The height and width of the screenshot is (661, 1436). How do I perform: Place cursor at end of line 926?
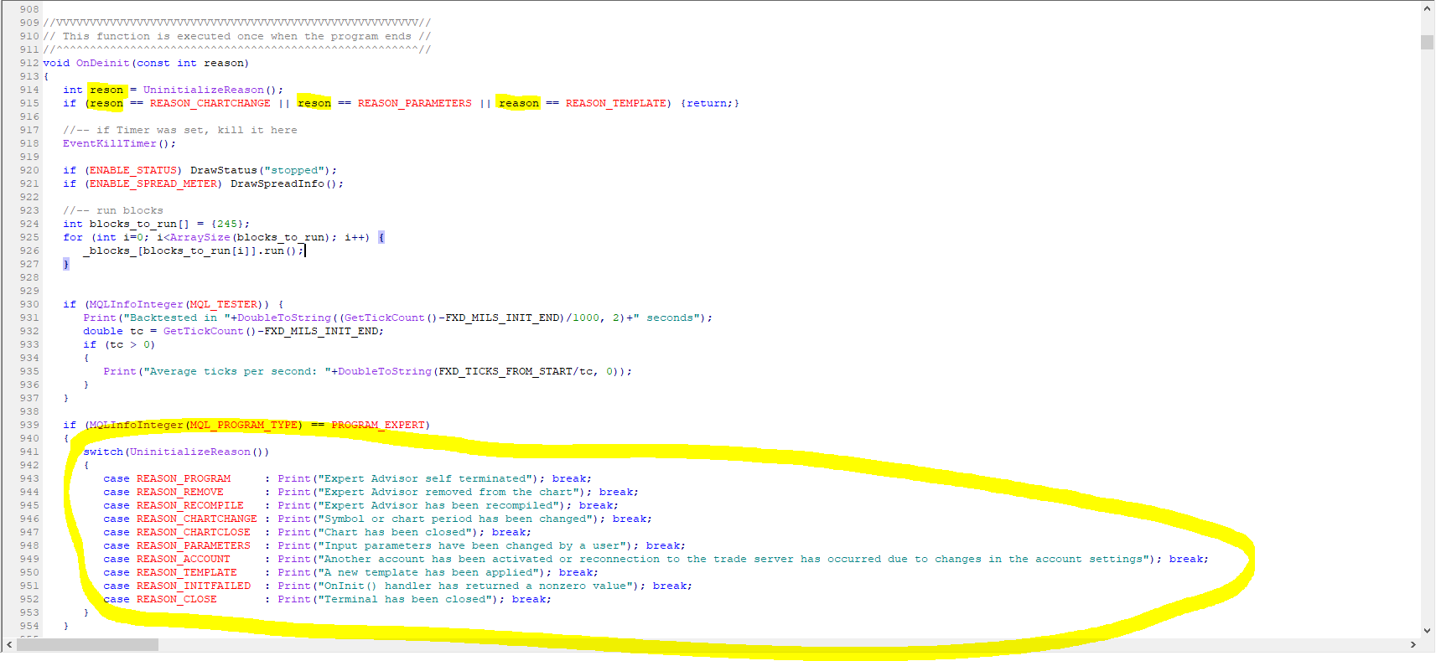tap(305, 250)
